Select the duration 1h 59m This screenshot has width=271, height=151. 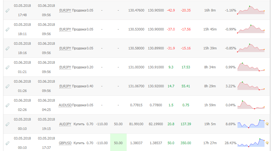click(210, 105)
